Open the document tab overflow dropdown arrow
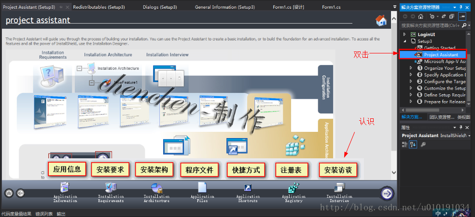Image resolution: width=475 pixels, height=217 pixels. tap(394, 7)
